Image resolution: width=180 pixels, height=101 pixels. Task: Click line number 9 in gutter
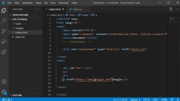click(50, 49)
